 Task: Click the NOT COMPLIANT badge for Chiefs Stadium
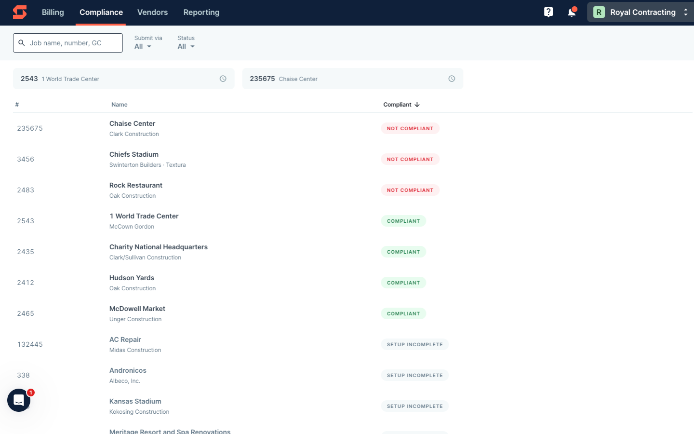tap(410, 159)
